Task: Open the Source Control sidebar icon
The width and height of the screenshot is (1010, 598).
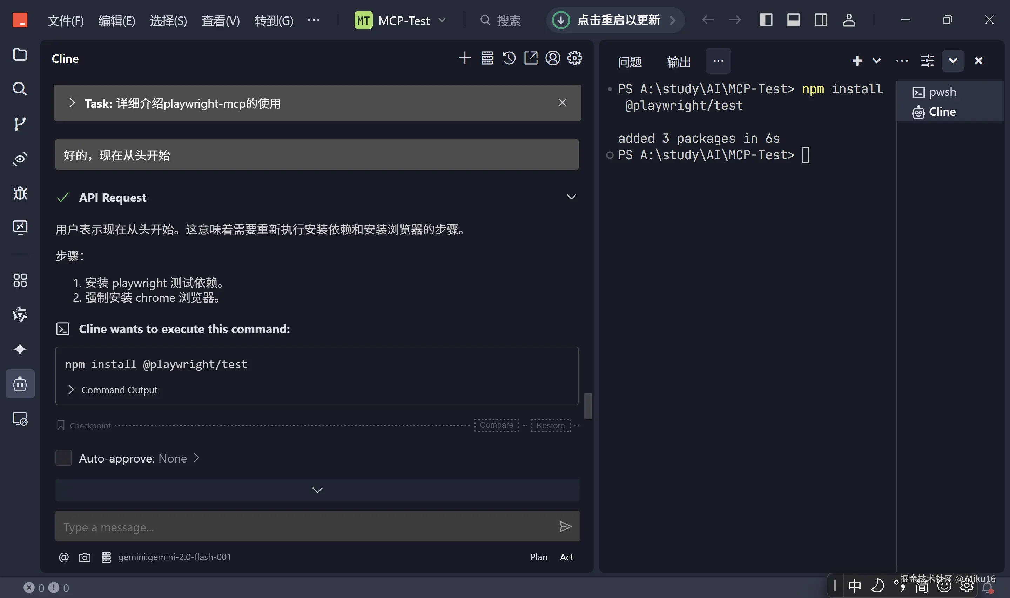Action: pyautogui.click(x=20, y=124)
